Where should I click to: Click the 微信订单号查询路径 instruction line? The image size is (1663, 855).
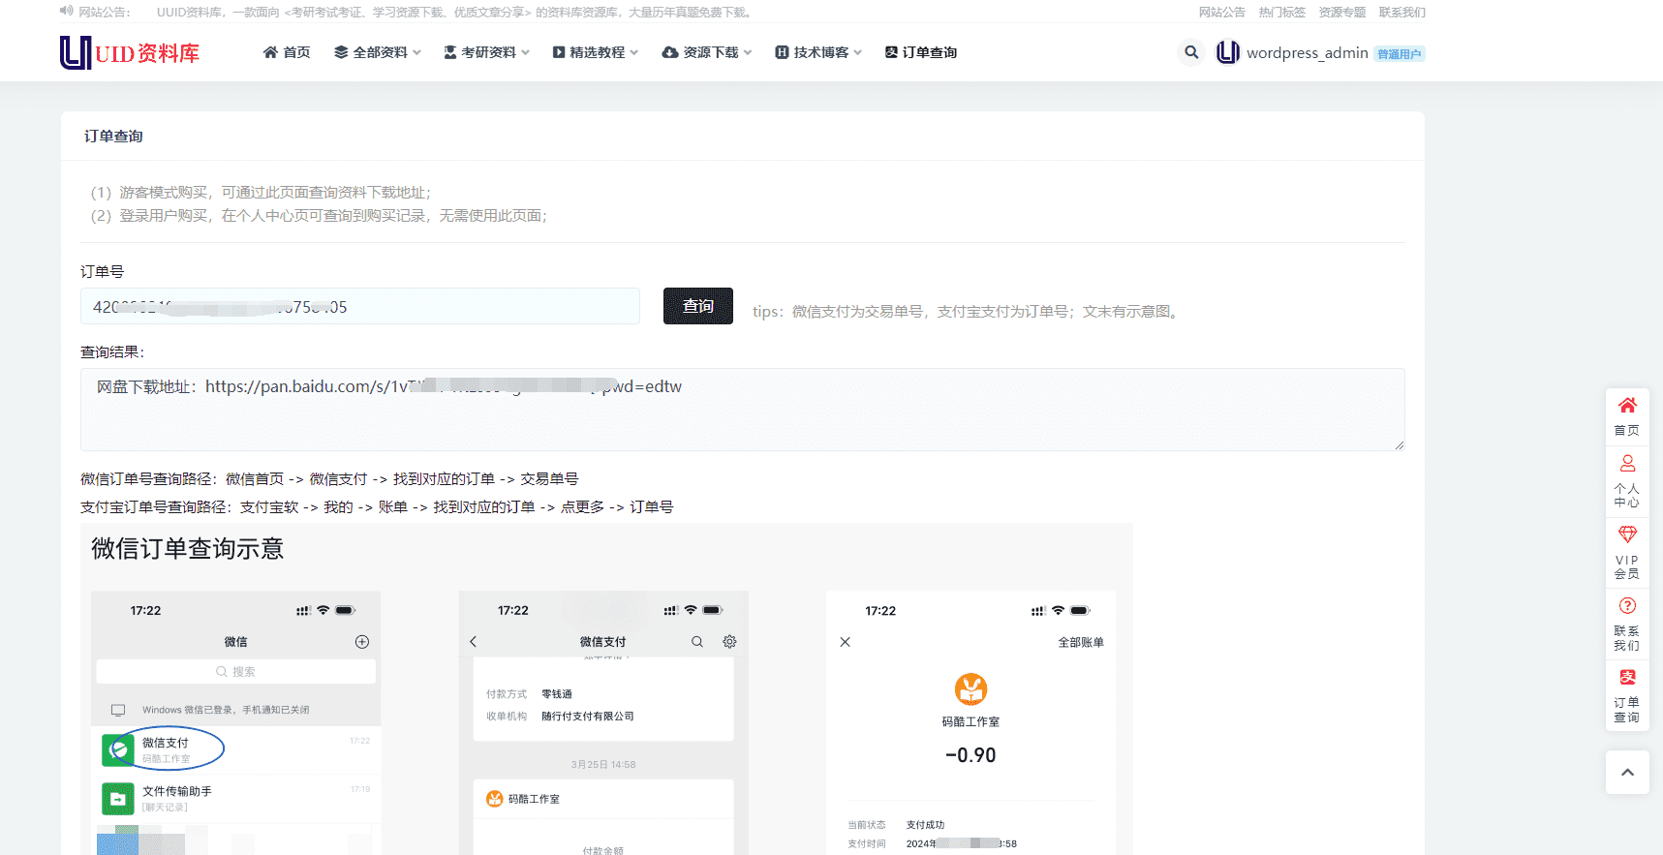coord(329,478)
